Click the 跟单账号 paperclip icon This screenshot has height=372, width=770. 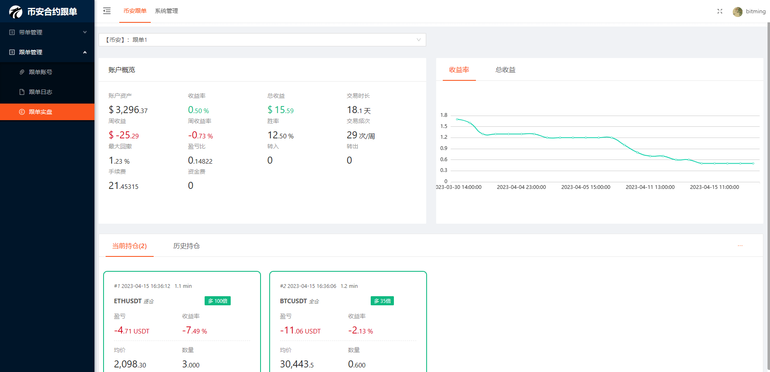(x=22, y=72)
